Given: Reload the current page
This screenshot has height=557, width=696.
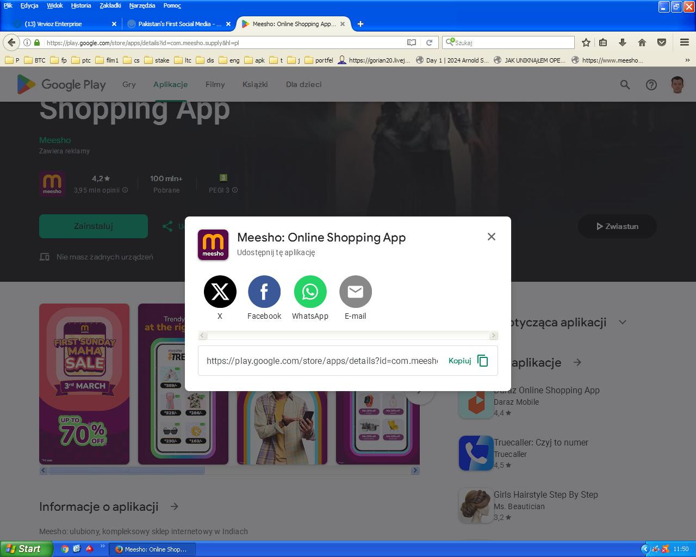Looking at the screenshot, I should pos(429,42).
